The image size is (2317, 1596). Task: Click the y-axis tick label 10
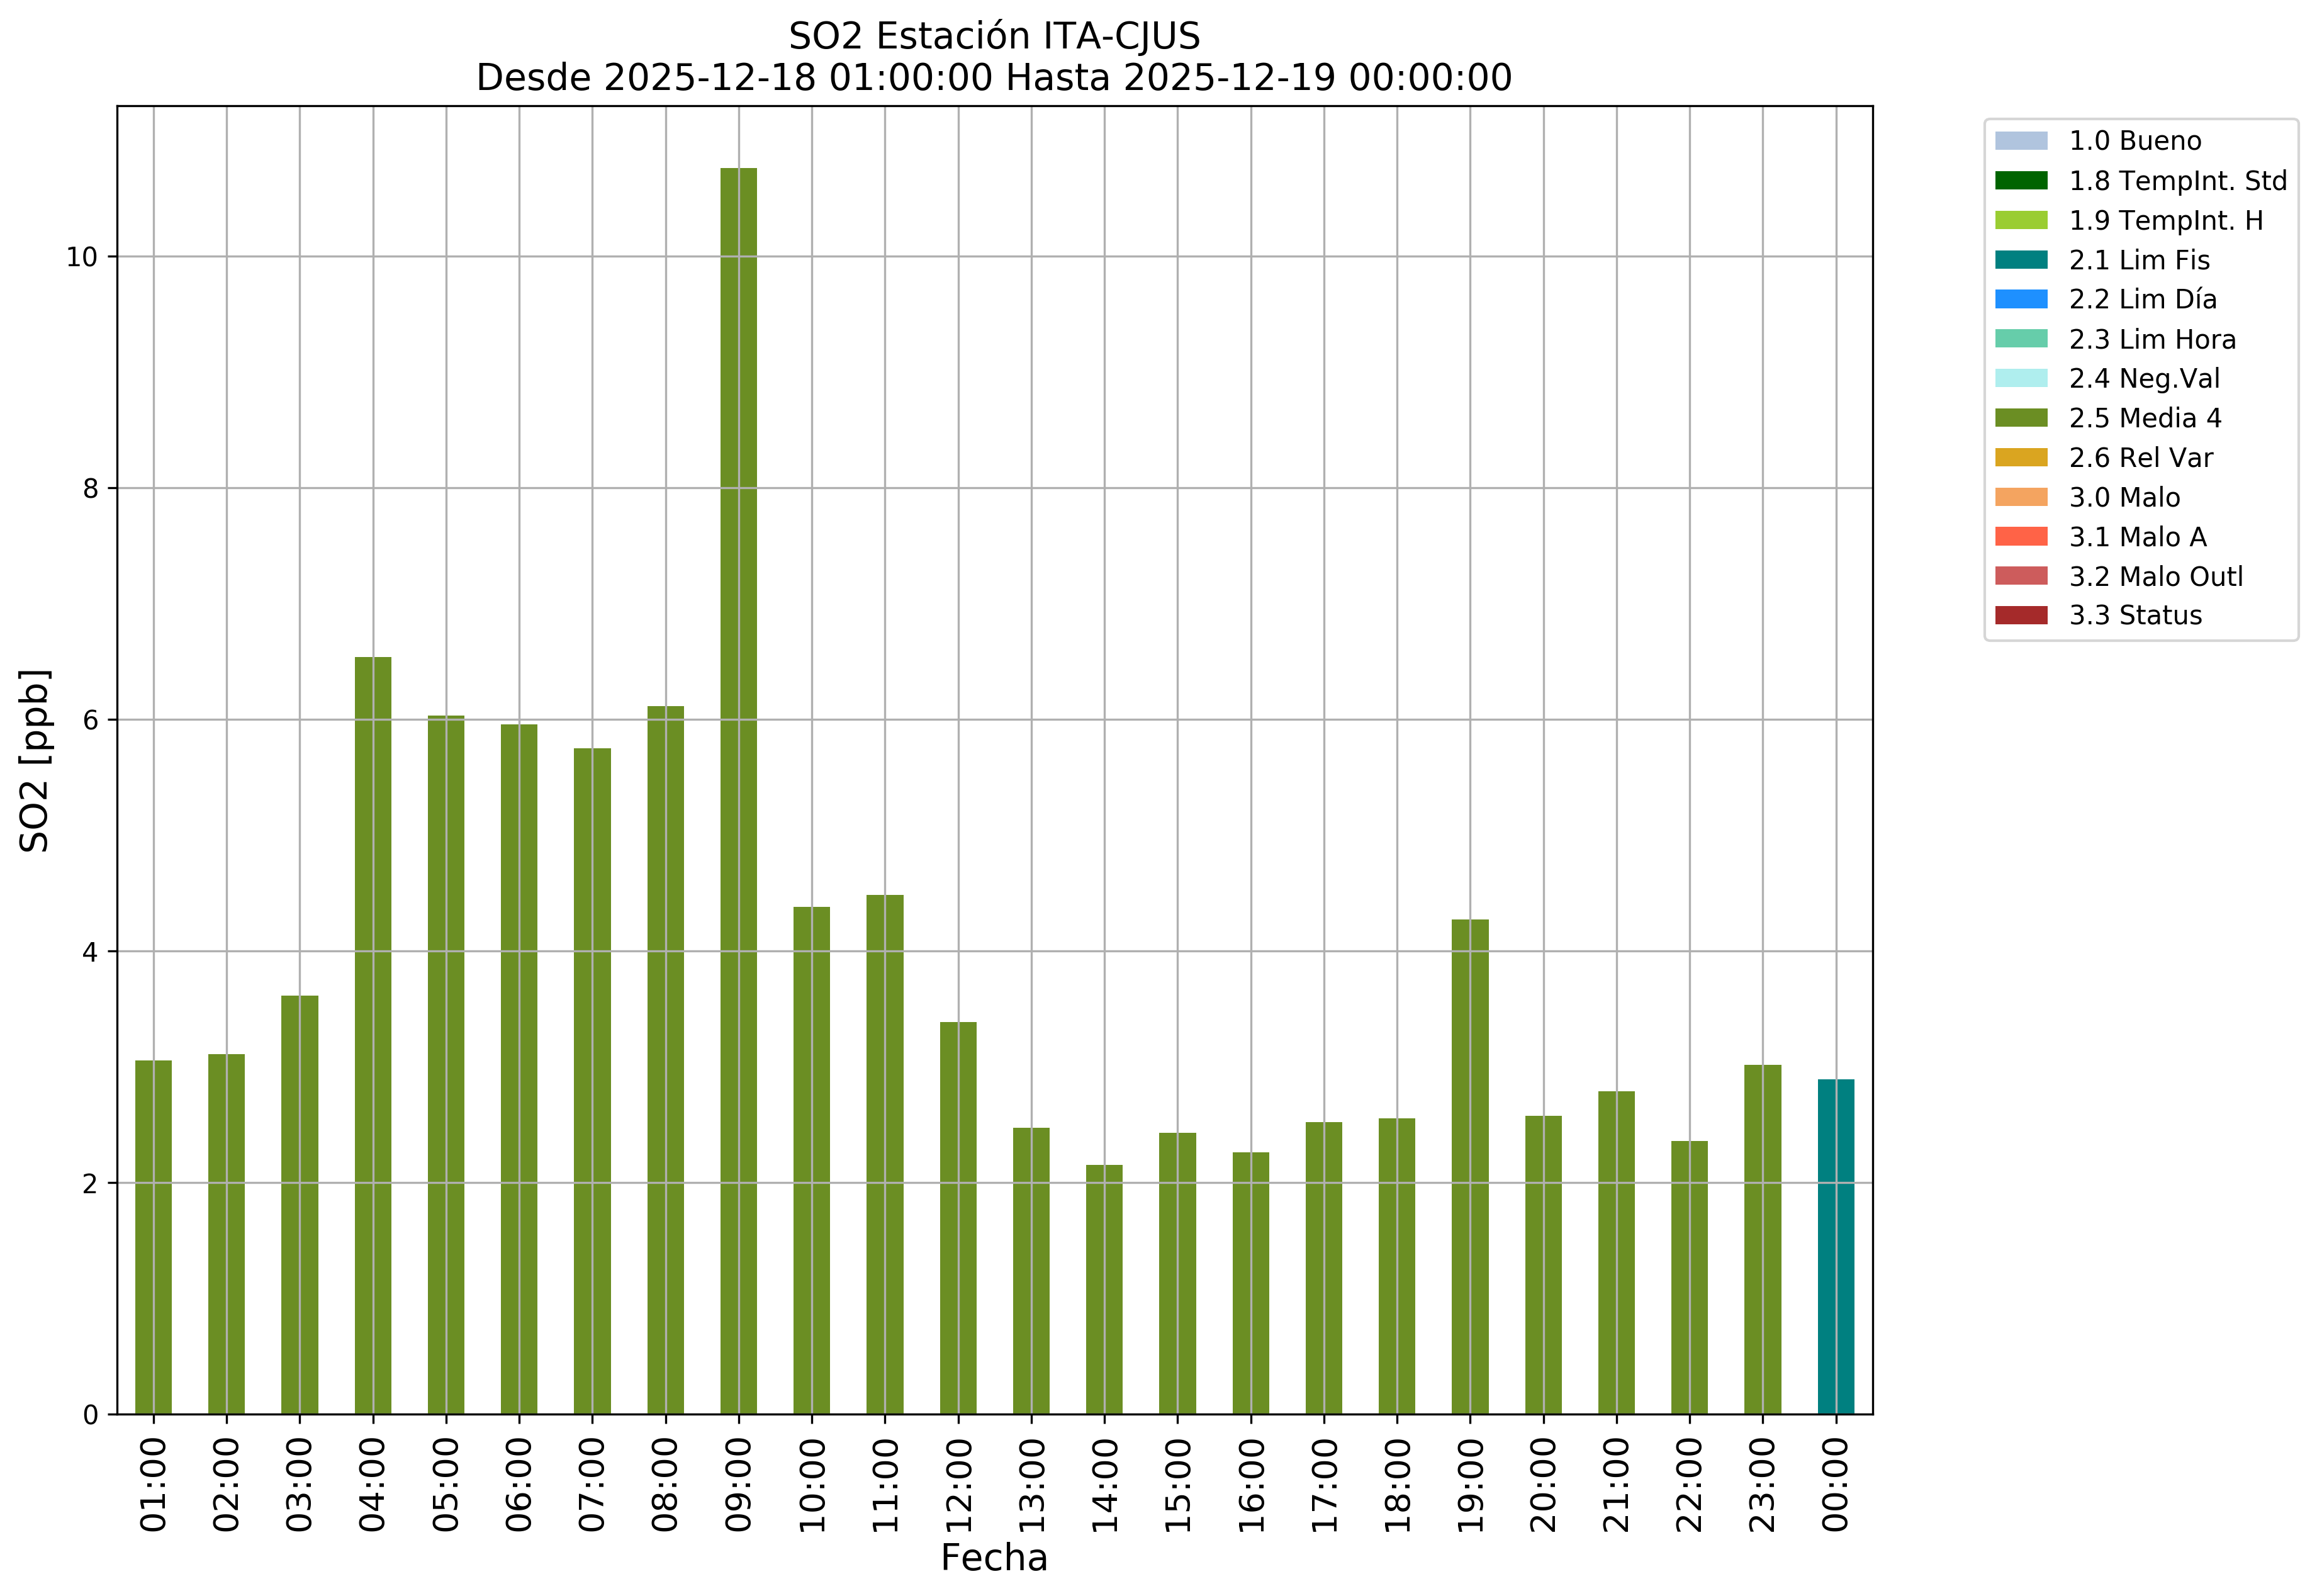point(82,257)
